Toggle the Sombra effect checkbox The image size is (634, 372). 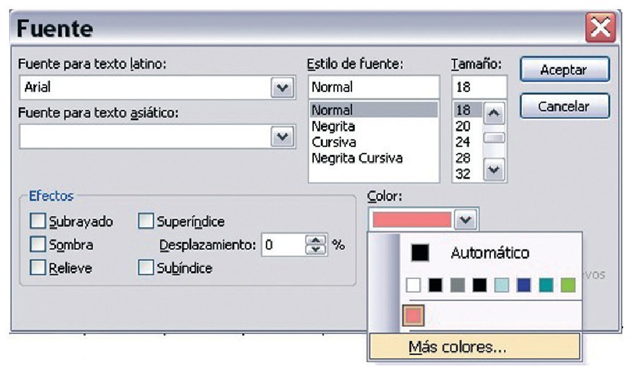click(x=37, y=245)
